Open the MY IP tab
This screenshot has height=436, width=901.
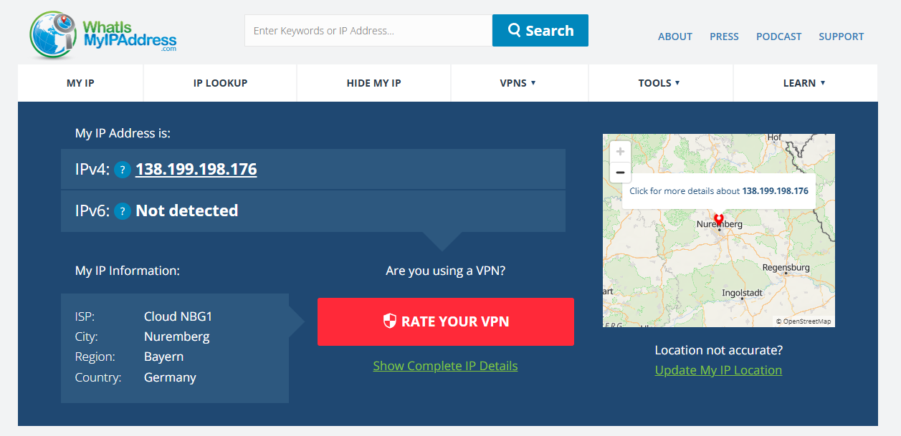coord(80,83)
